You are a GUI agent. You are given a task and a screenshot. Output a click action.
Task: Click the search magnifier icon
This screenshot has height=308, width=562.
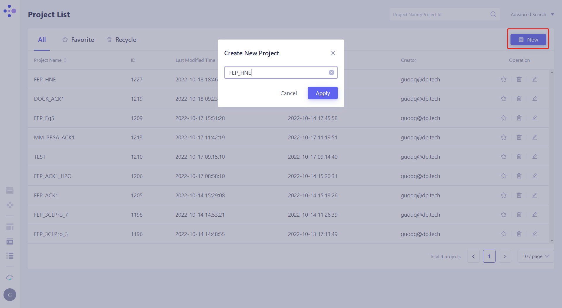point(493,14)
